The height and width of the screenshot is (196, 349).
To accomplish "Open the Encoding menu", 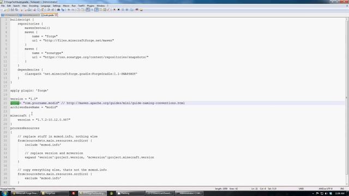I will 34,6.
